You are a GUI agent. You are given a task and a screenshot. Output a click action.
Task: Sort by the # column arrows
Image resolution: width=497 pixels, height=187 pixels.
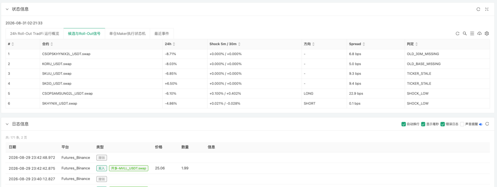coord(13,44)
